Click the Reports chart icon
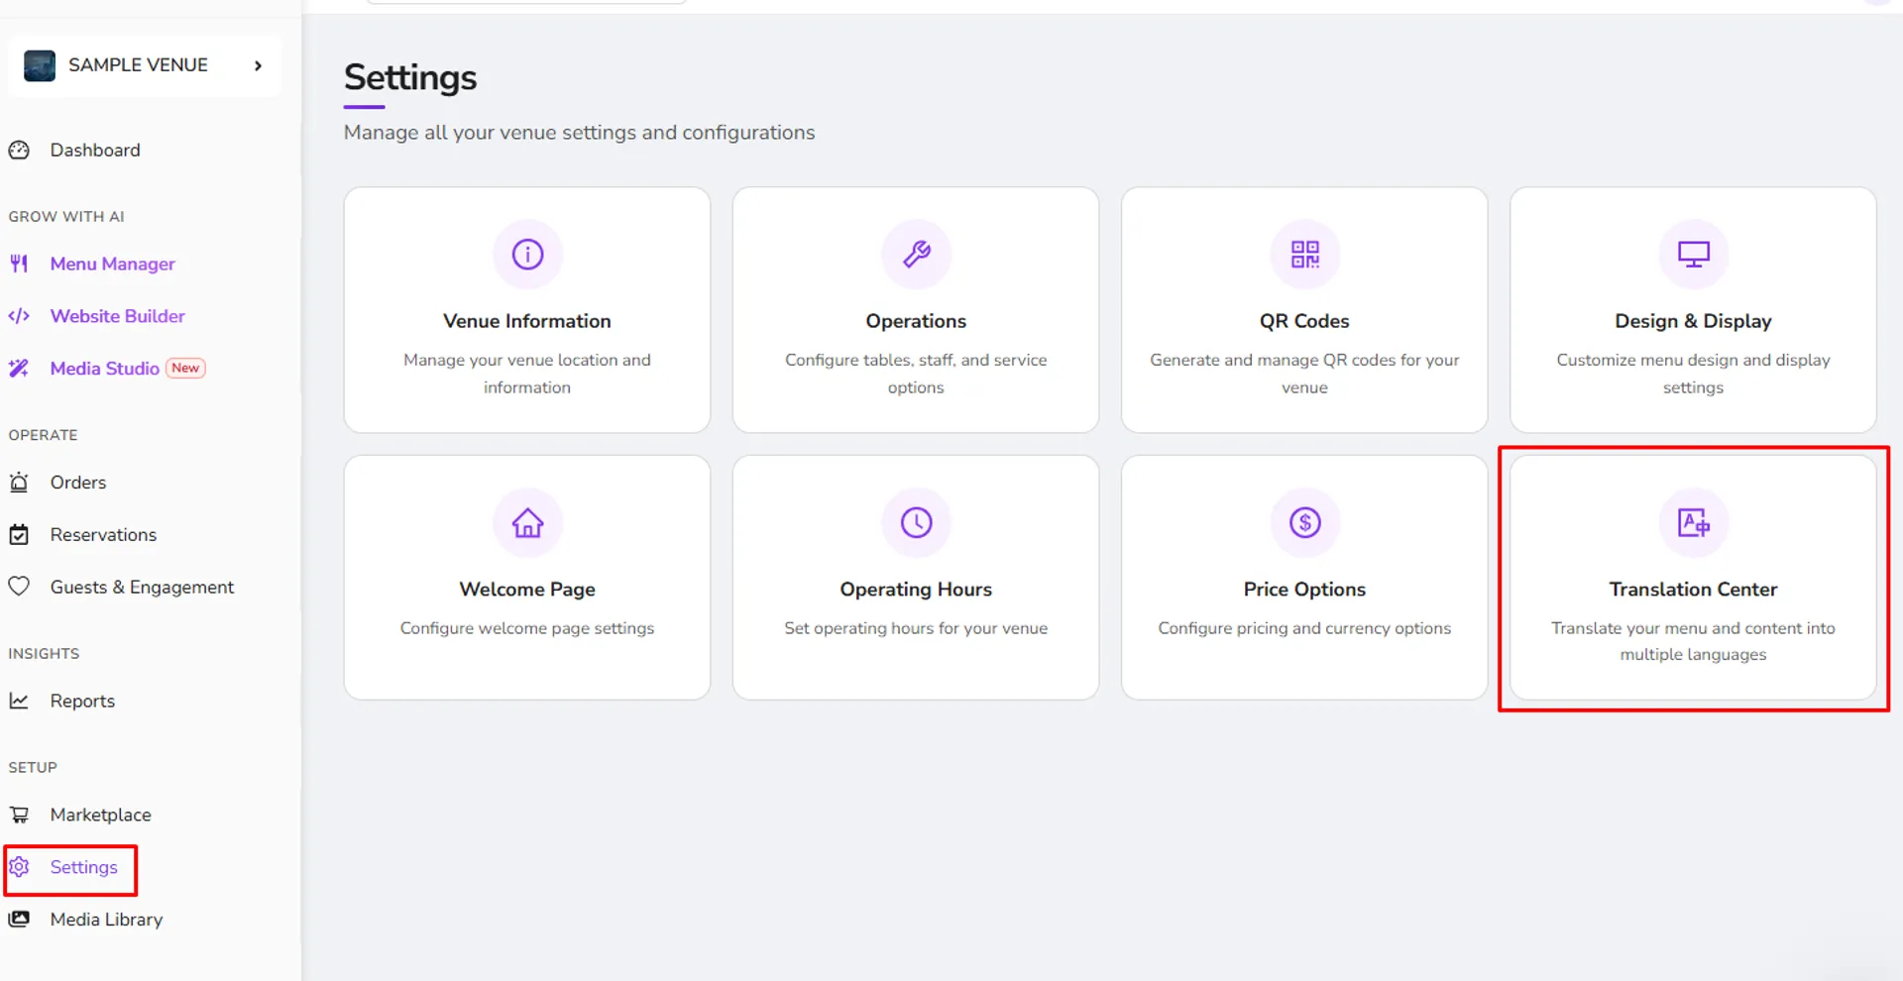The image size is (1903, 981). (19, 701)
